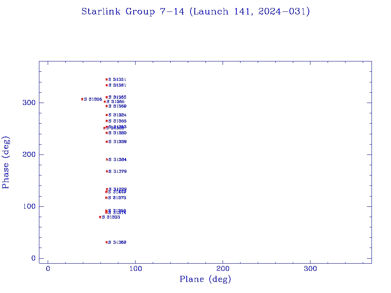Select the "S 31384" data point label

click(118, 160)
